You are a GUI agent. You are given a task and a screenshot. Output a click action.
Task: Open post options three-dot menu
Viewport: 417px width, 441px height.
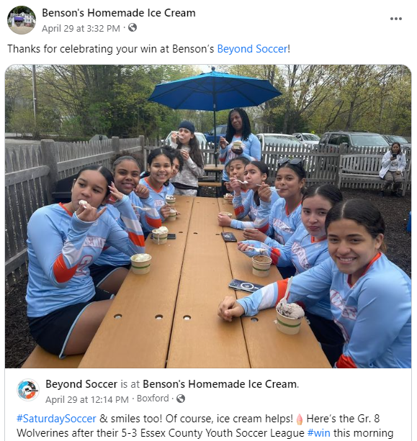point(395,19)
